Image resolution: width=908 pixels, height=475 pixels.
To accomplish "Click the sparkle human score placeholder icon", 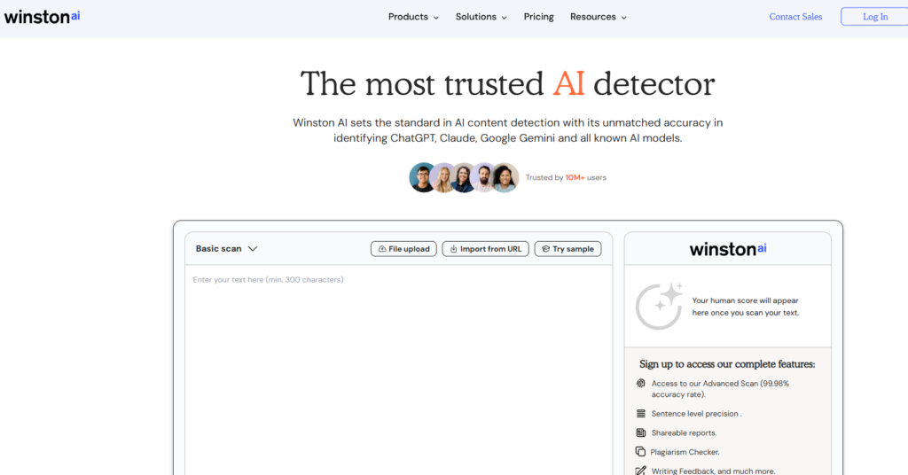I will click(x=660, y=306).
